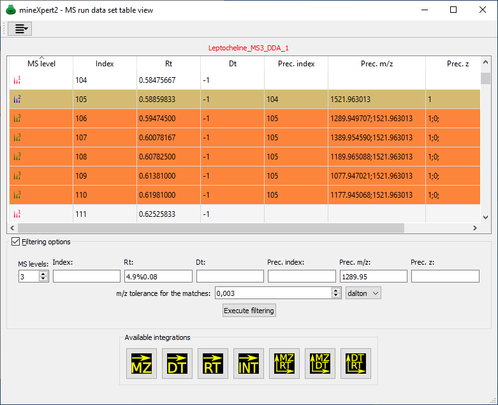Click the Prec. m/z column header
Viewport: 498px width, 405px height.
[376, 64]
